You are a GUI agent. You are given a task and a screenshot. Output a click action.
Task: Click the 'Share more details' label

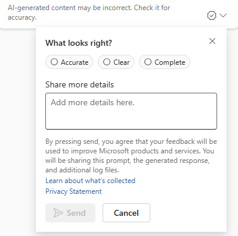coord(79,84)
